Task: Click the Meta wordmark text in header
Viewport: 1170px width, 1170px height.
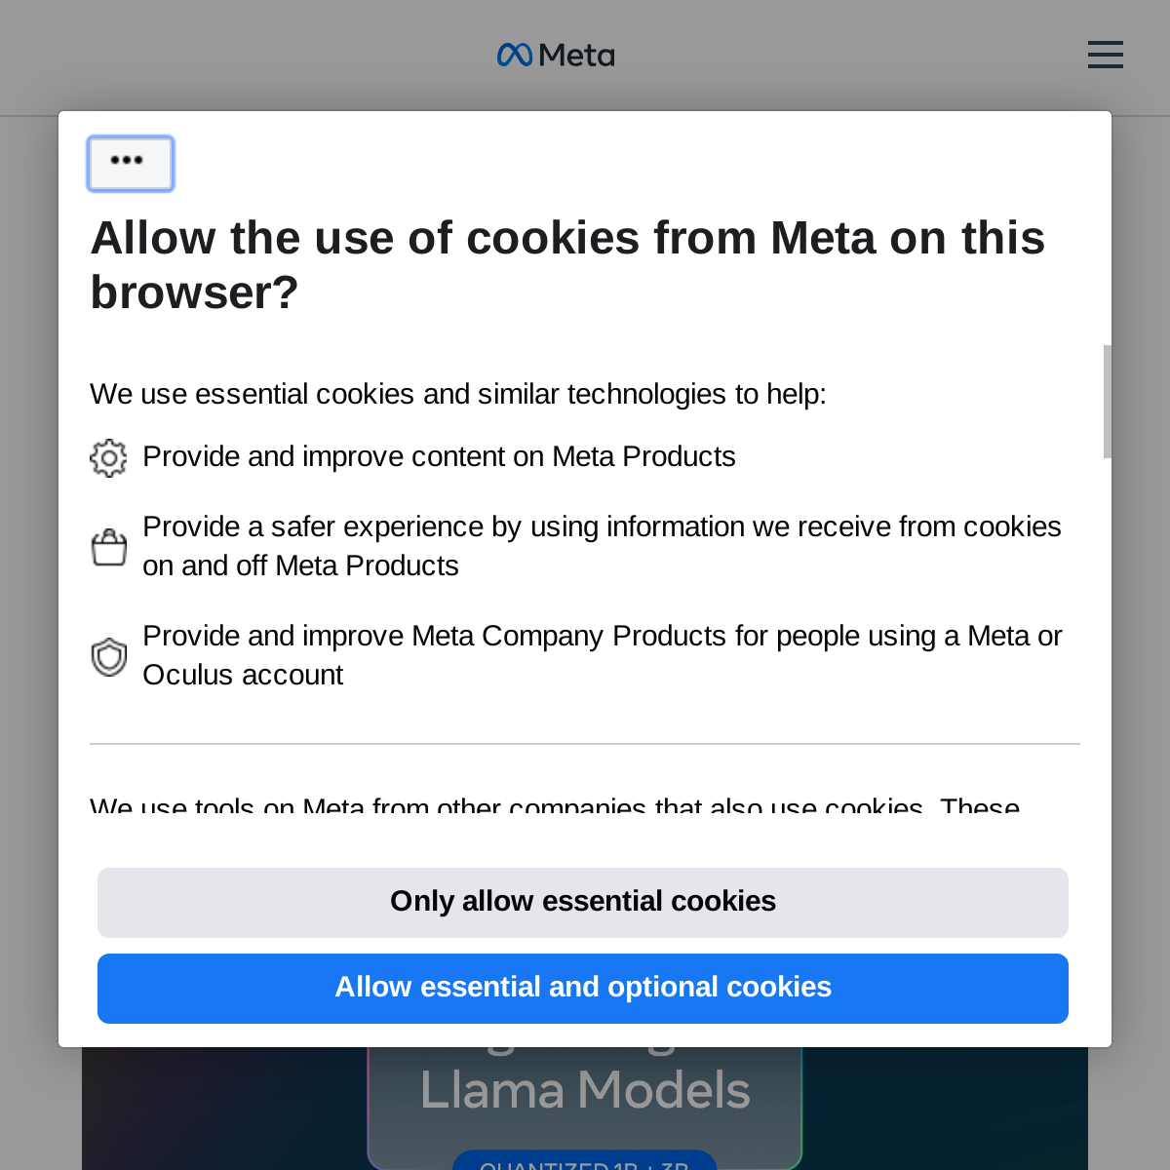Action: click(576, 56)
